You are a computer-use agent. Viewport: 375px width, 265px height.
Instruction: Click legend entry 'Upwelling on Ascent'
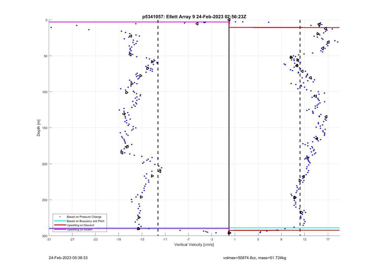tap(79, 230)
